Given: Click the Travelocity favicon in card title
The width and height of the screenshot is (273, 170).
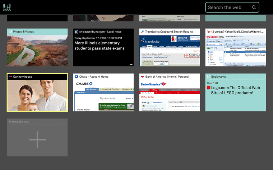Looking at the screenshot, I should [x=142, y=31].
